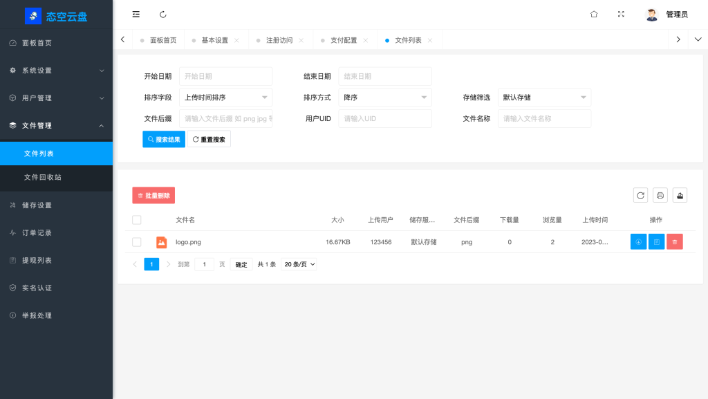Image resolution: width=708 pixels, height=399 pixels.
Task: Click the home icon in the top bar
Action: (x=593, y=14)
